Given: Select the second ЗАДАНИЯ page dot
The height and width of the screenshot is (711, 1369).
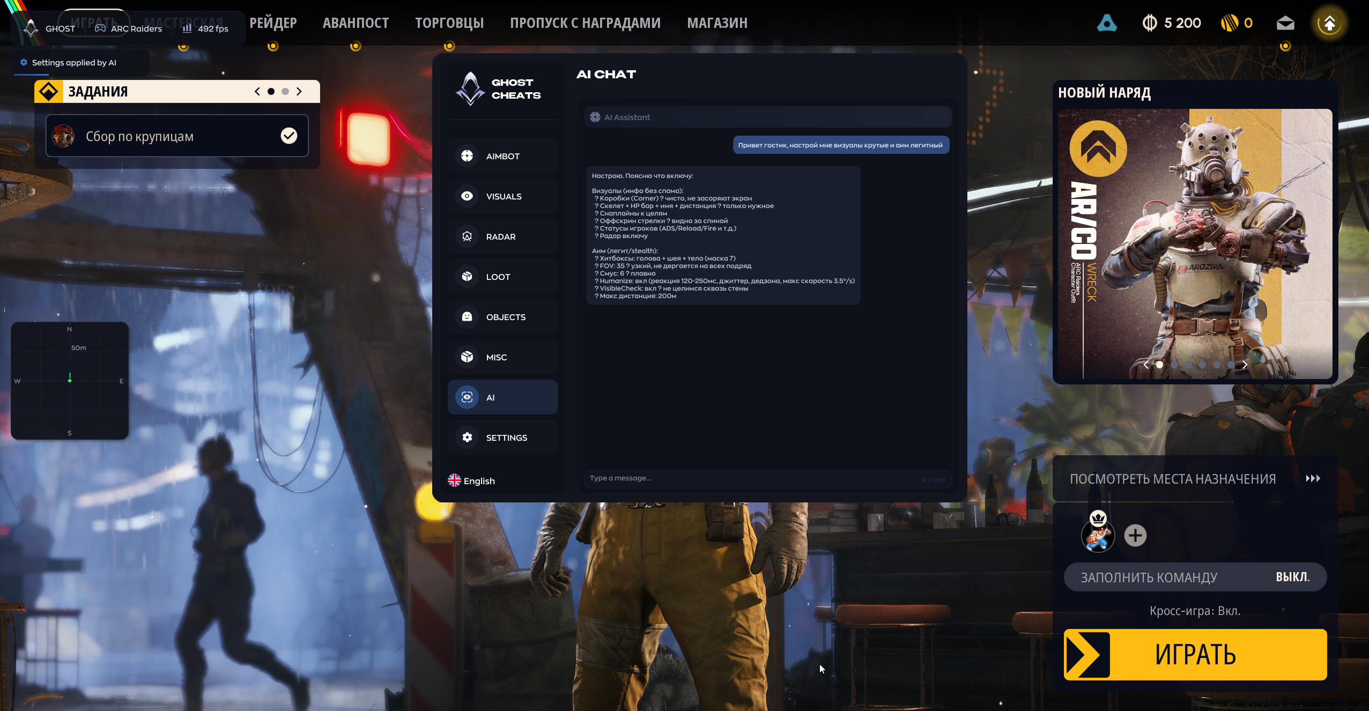Looking at the screenshot, I should click(285, 92).
